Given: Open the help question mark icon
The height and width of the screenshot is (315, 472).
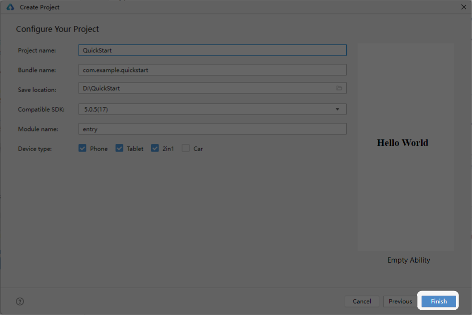Looking at the screenshot, I should [x=20, y=302].
